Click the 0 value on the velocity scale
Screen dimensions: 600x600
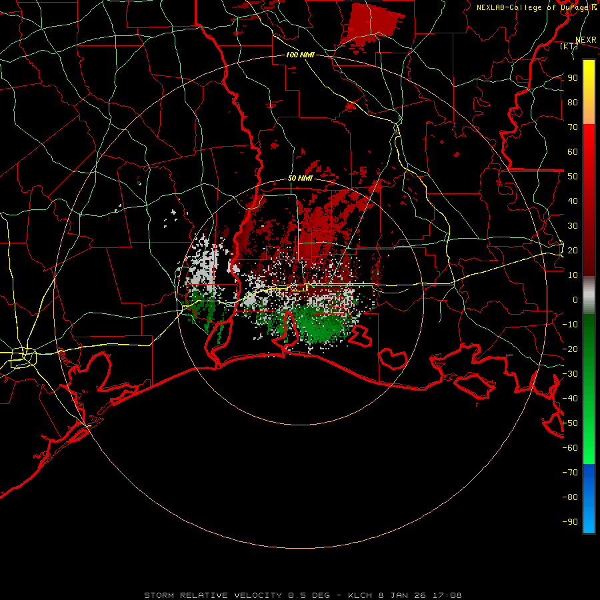pyautogui.click(x=575, y=299)
